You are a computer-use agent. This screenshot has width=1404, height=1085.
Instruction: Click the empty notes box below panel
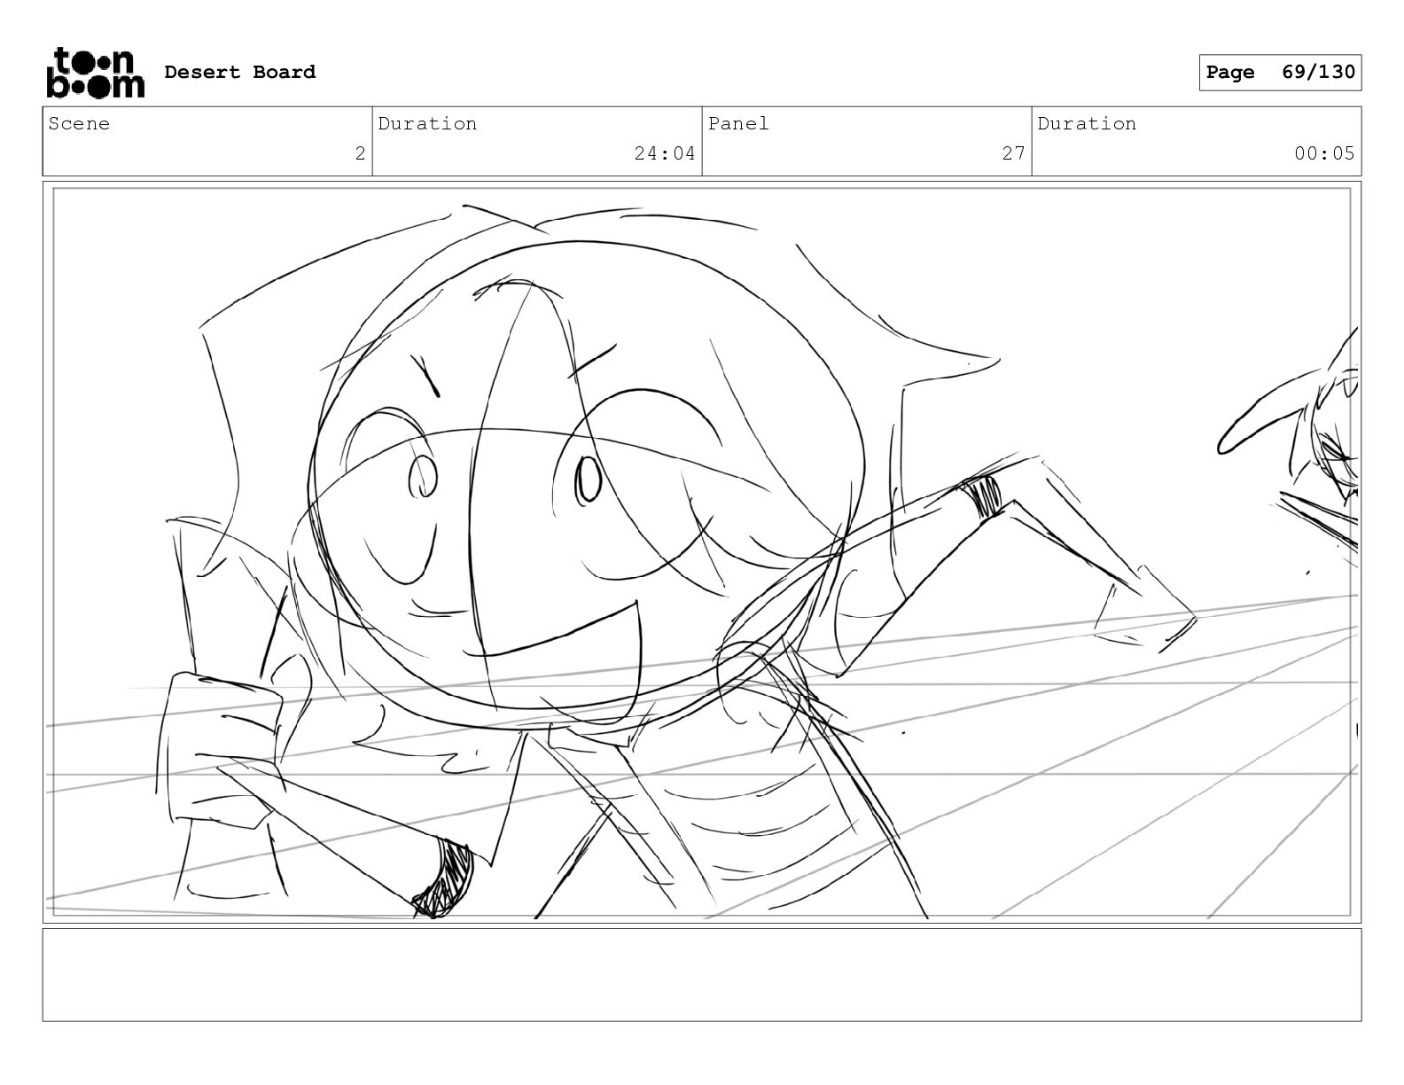pyautogui.click(x=702, y=974)
